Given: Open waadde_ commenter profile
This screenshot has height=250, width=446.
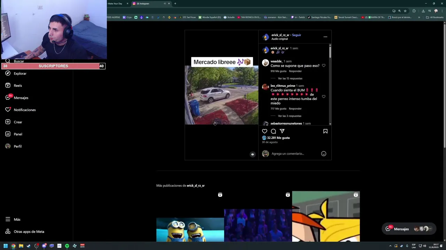Looking at the screenshot, I should pos(276,61).
